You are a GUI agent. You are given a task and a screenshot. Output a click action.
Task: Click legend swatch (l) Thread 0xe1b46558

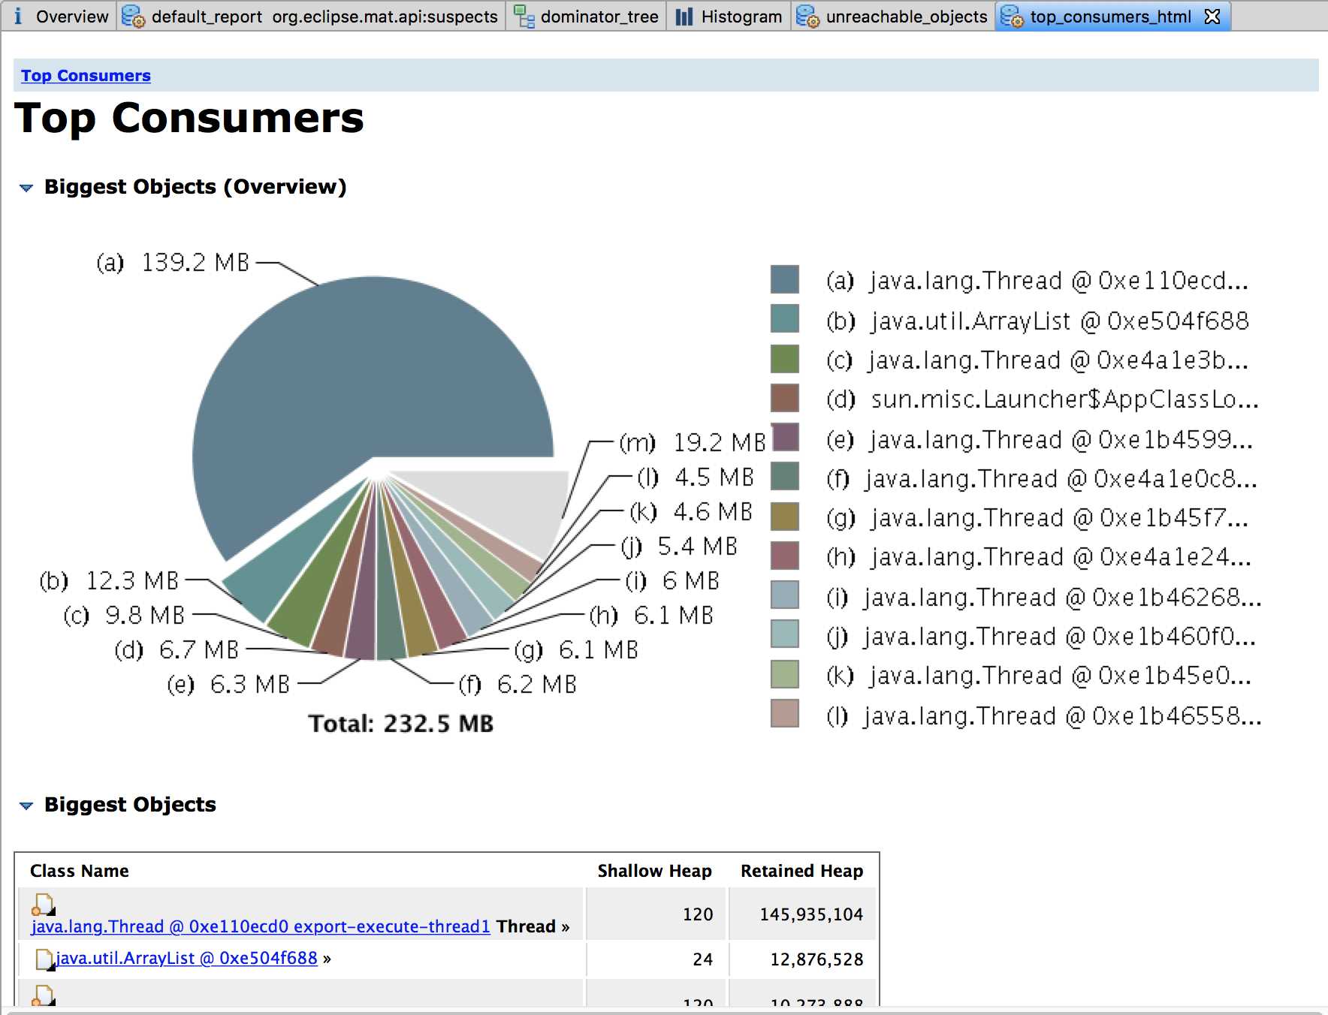785,713
